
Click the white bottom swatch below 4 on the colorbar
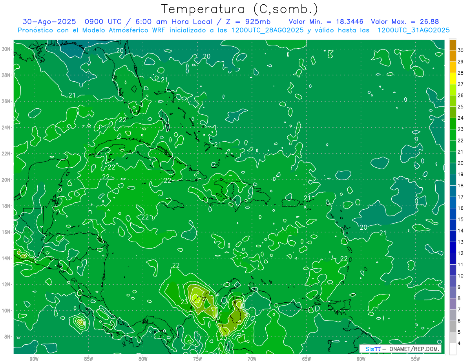(453, 349)
